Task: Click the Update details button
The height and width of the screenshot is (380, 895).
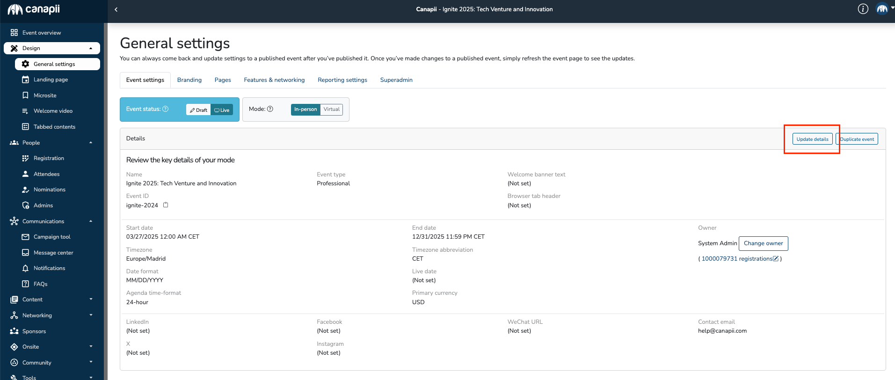Action: point(812,139)
